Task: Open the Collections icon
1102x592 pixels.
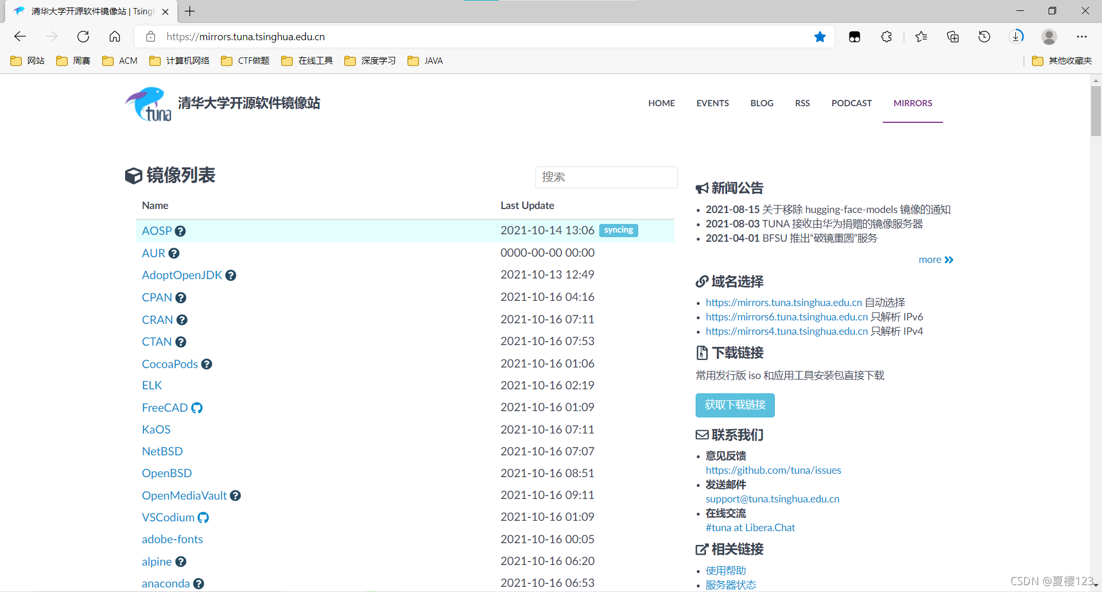Action: coord(953,37)
